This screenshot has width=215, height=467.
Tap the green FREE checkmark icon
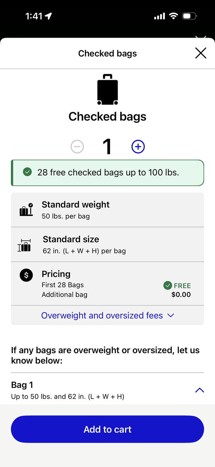click(168, 286)
